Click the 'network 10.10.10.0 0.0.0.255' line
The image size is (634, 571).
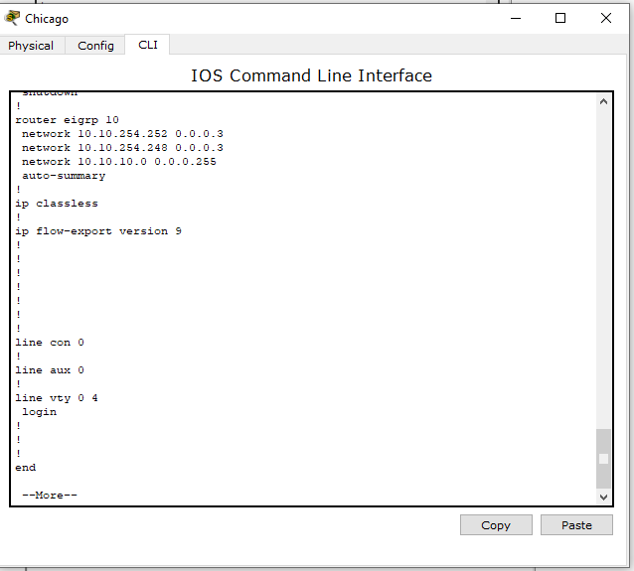(x=118, y=161)
